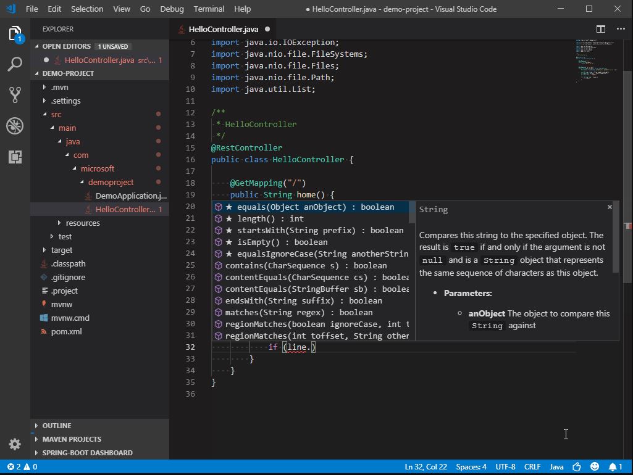This screenshot has width=633, height=475.
Task: Open the Manage gear menu
Action: tap(15, 444)
